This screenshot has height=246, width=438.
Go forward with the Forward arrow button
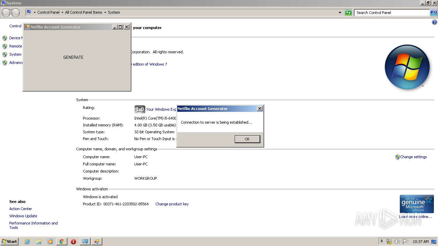tap(15, 13)
